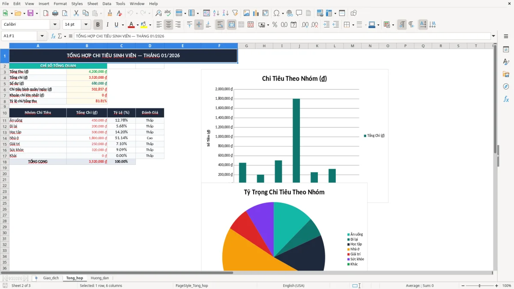
Task: Open Find & Replace
Action: coord(158,13)
